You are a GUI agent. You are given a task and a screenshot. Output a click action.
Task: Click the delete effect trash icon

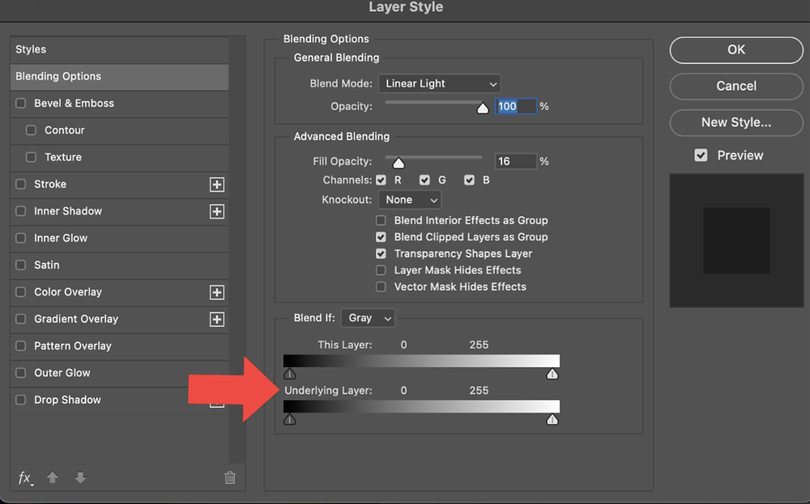tap(230, 477)
